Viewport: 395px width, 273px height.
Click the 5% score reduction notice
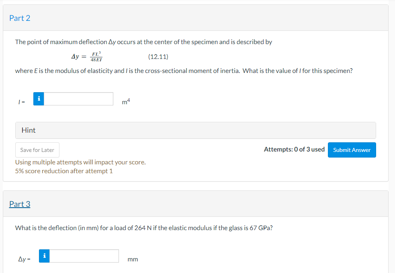click(64, 171)
